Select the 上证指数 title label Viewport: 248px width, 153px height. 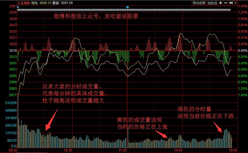(x=23, y=3)
